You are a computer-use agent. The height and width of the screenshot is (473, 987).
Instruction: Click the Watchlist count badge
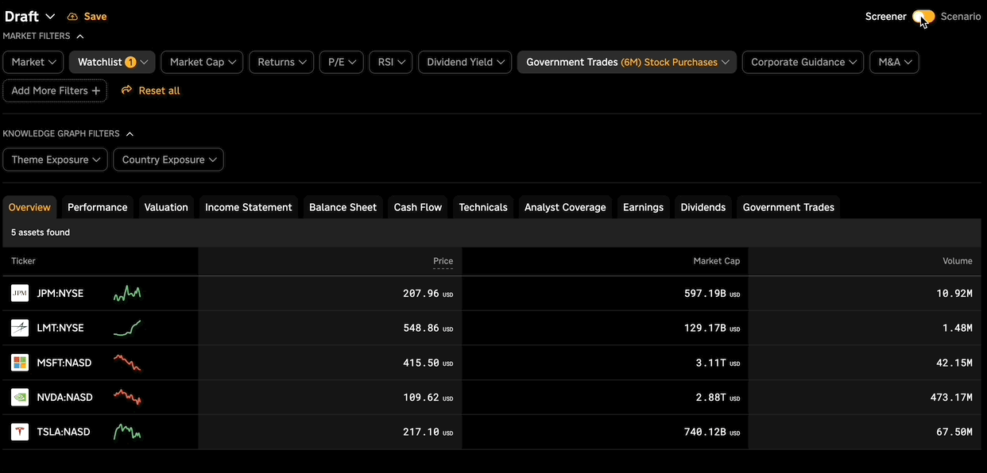pos(130,62)
